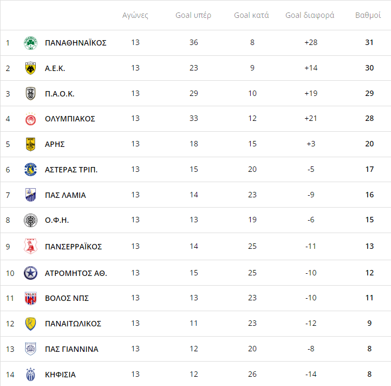Open the ΠΑΝΑΘΗΝΑΪΚΟΣ team link
The image size is (391, 386).
[76, 43]
